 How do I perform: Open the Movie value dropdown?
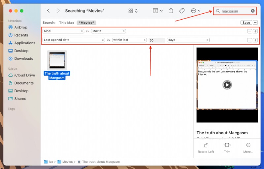[109, 31]
